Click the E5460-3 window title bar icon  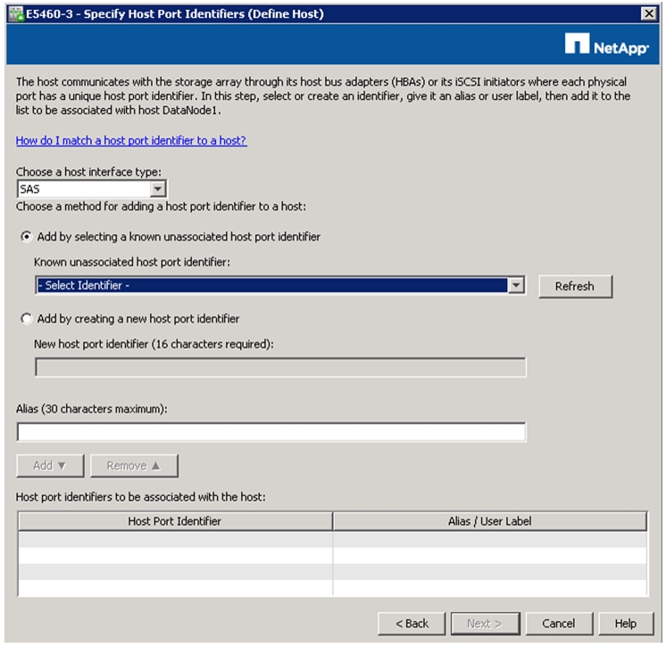click(16, 14)
